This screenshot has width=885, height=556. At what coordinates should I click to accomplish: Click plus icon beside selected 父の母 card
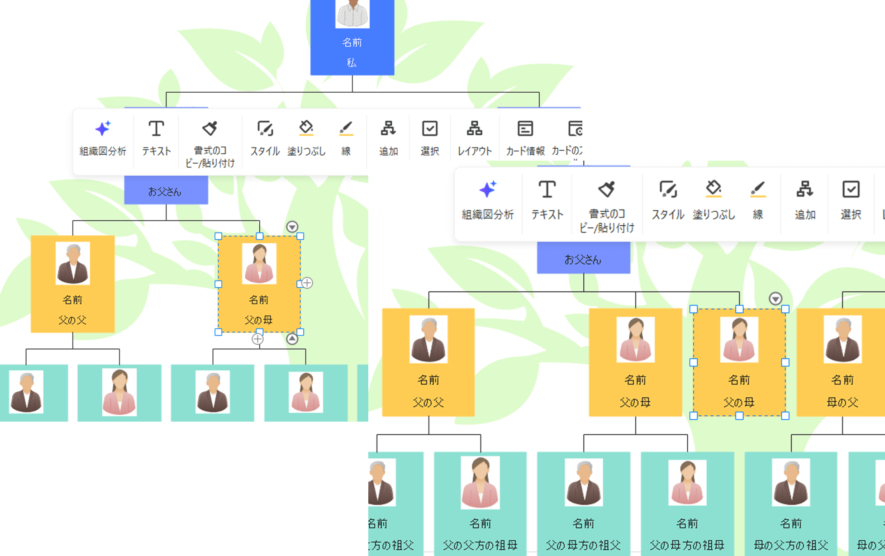pyautogui.click(x=307, y=283)
